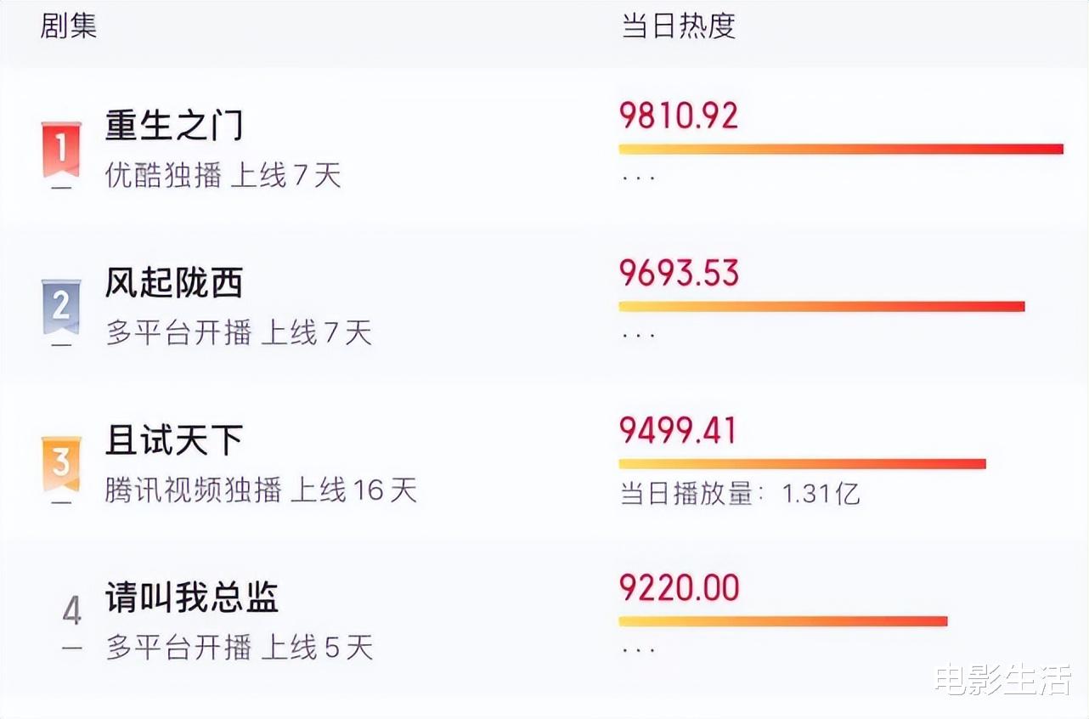Click the silver rank 2 ribbon badge
Image resolution: width=1089 pixels, height=719 pixels.
click(61, 306)
